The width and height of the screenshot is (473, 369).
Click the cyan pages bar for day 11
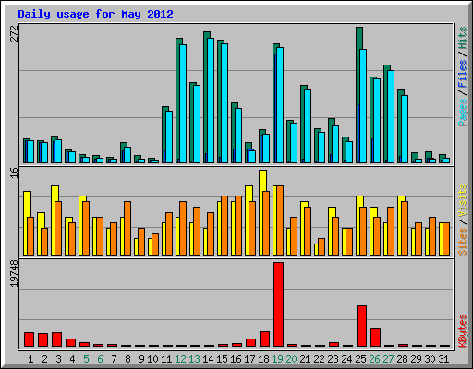tap(169, 137)
